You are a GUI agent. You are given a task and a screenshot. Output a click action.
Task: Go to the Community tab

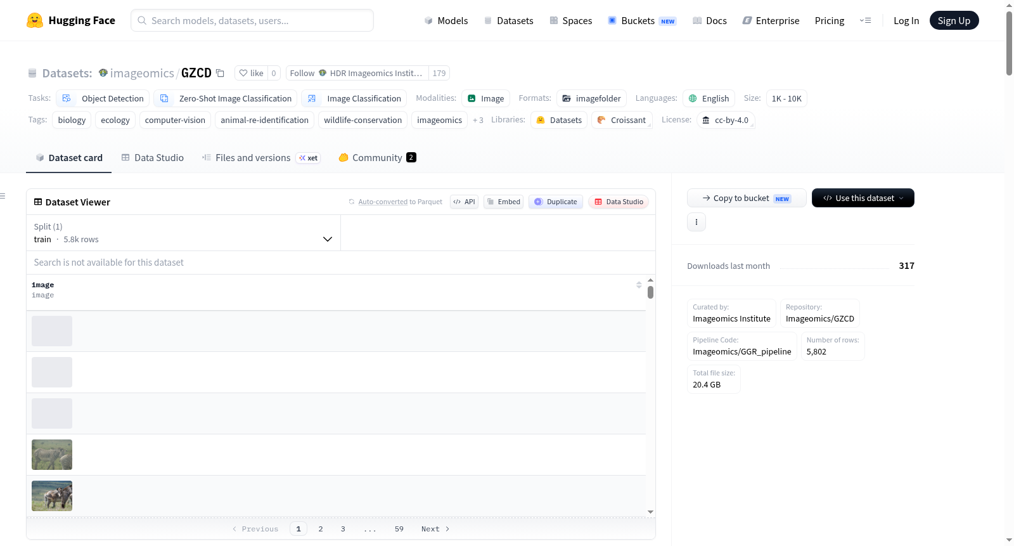pyautogui.click(x=377, y=158)
